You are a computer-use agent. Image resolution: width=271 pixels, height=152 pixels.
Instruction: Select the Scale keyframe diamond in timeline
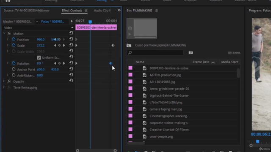tap(113, 45)
